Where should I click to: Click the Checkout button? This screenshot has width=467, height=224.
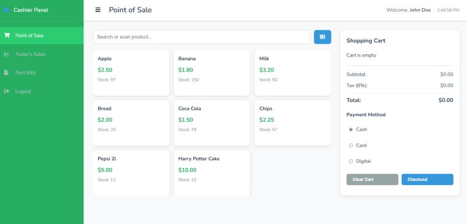[427, 180]
